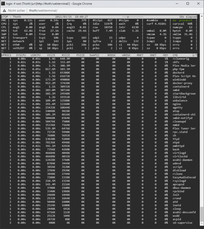
Task: Click the 'ATOP - Thoth' header text
Action: [11, 17]
